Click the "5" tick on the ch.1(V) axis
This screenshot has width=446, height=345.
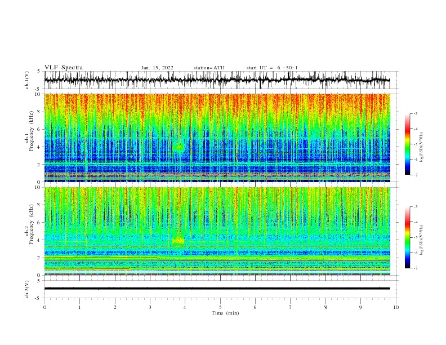(x=39, y=71)
